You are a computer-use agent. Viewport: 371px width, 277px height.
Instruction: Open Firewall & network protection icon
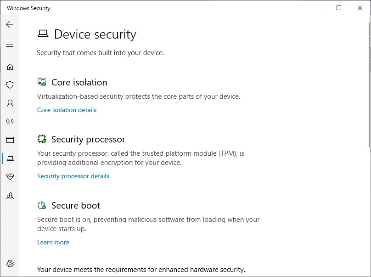point(10,122)
